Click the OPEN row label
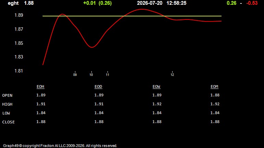The width and height of the screenshot is (264, 148). [x=7, y=95]
